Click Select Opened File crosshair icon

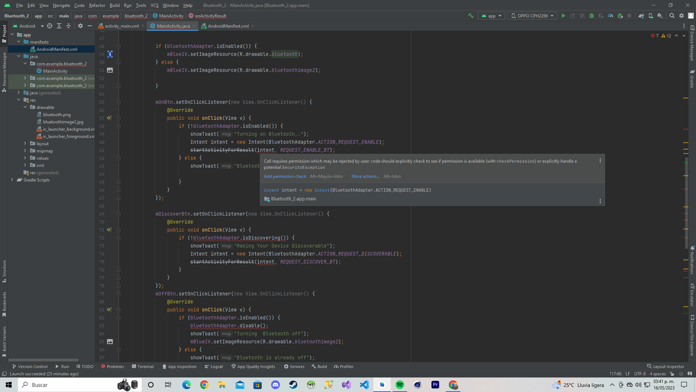[50, 26]
